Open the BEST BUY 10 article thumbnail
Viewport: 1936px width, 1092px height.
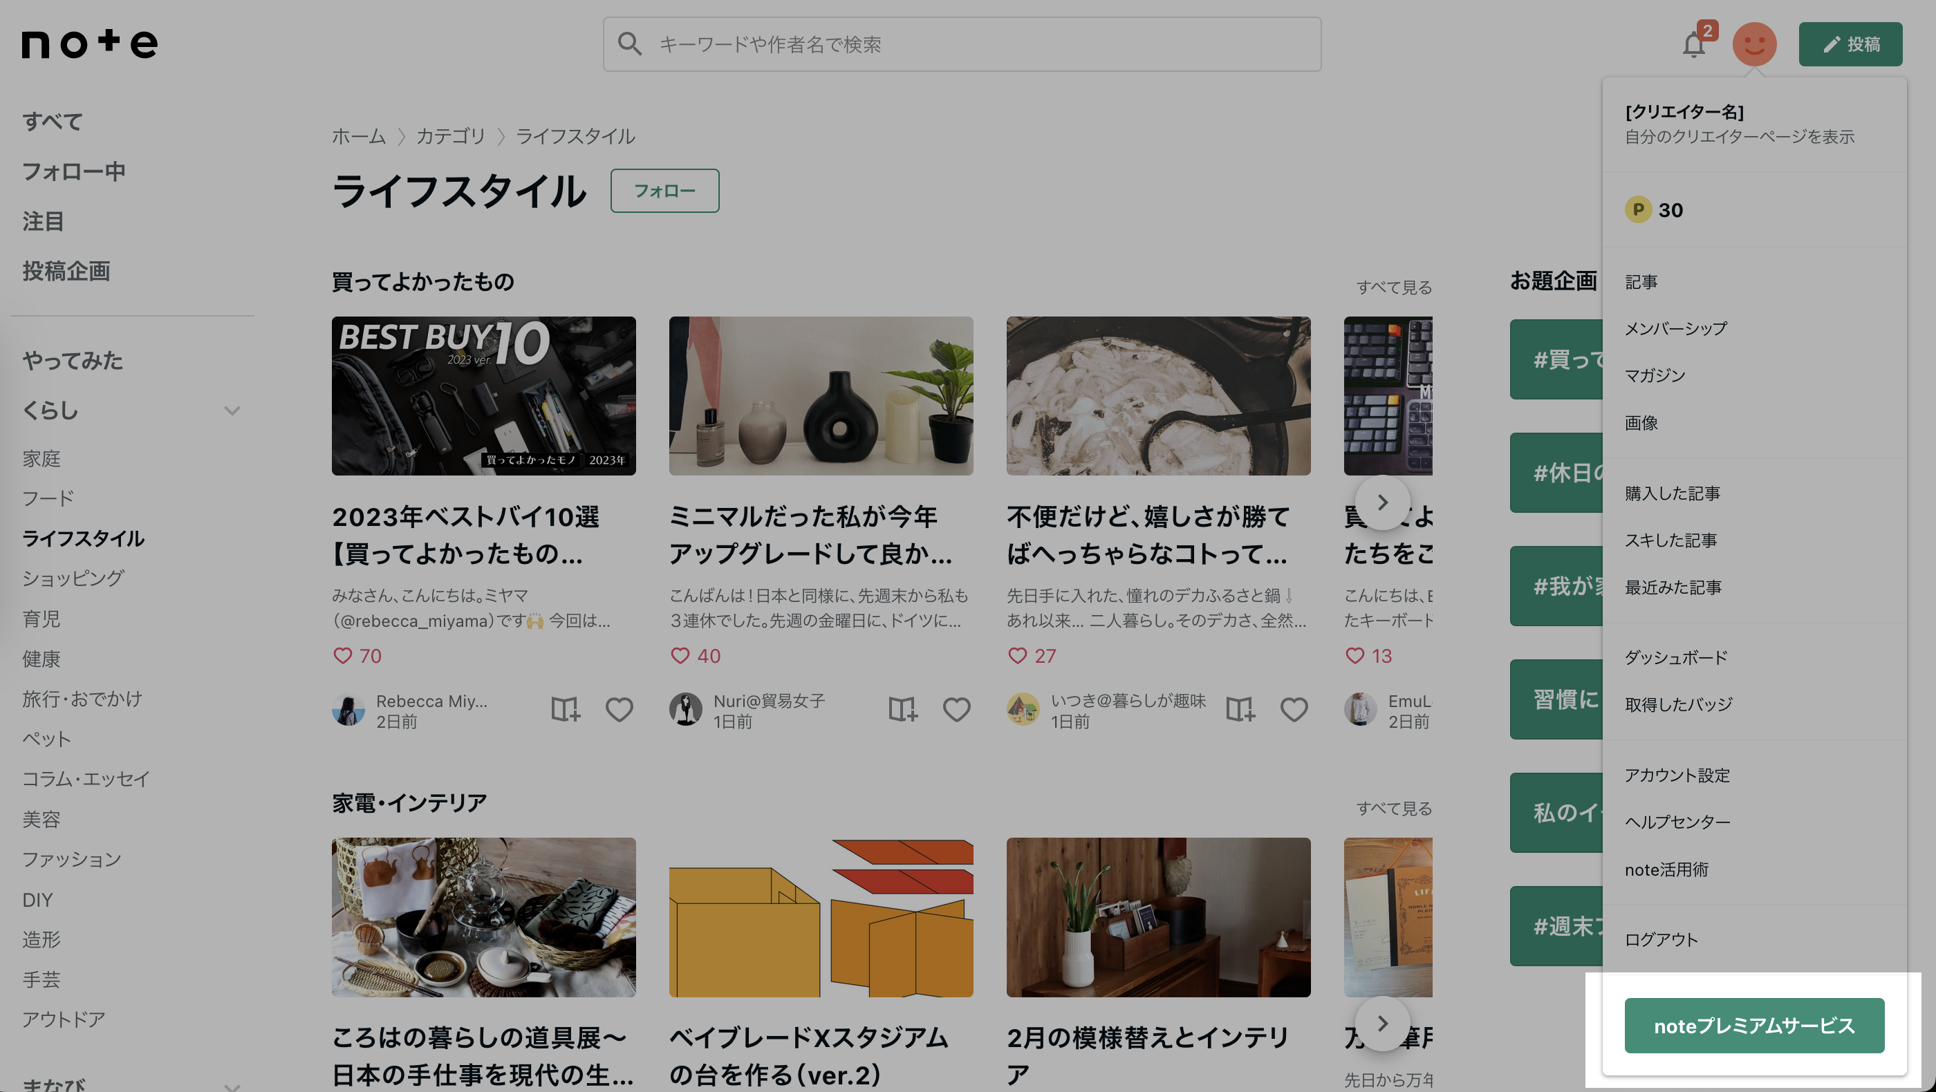point(484,396)
